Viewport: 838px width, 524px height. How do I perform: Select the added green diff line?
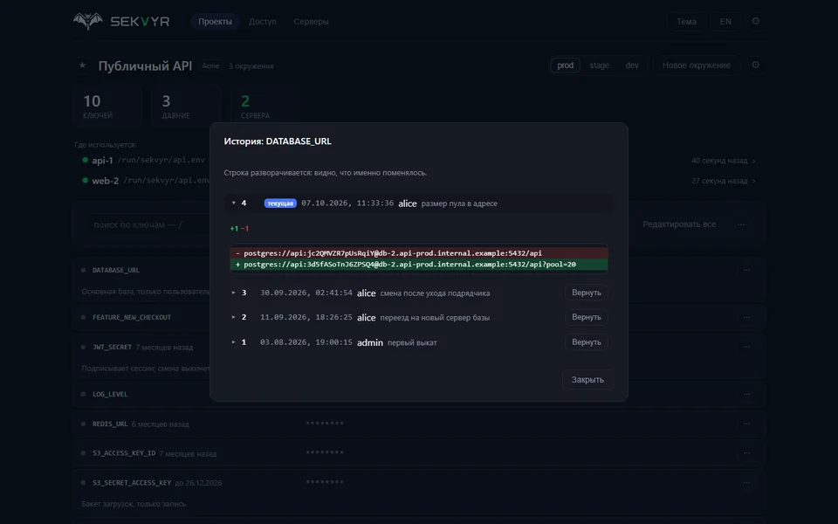pos(419,265)
